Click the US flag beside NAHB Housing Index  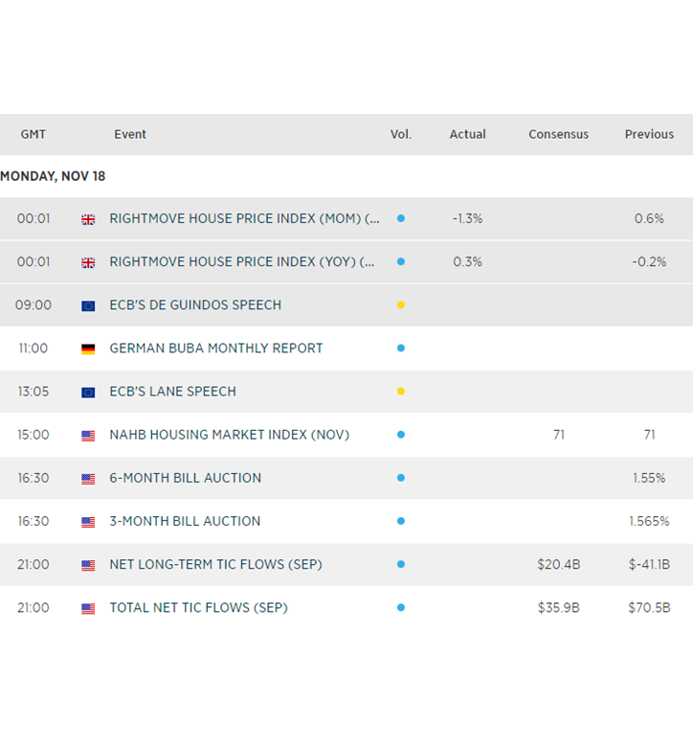point(88,436)
